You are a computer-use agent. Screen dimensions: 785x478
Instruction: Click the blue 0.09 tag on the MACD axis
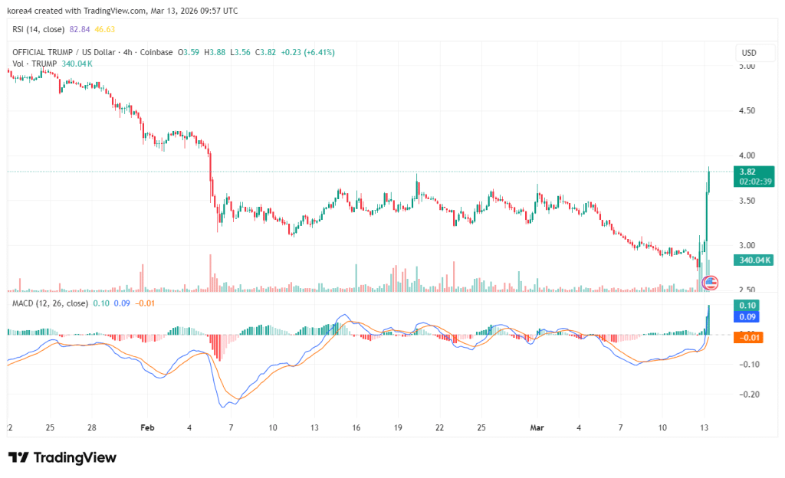747,316
